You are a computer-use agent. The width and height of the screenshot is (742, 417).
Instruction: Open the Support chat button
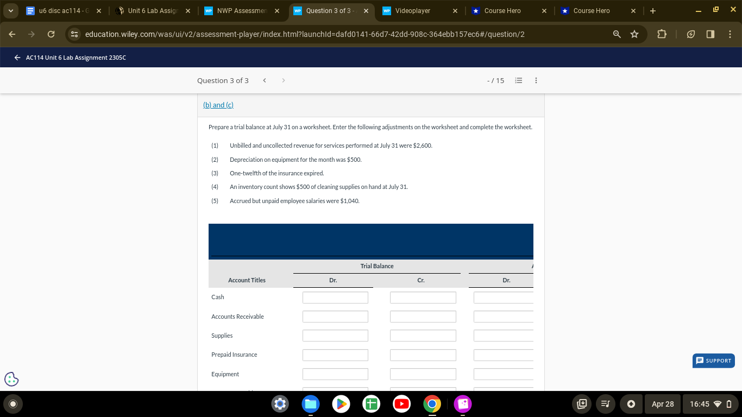click(714, 361)
